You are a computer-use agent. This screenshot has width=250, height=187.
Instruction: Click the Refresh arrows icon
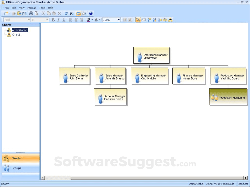(x=66, y=14)
